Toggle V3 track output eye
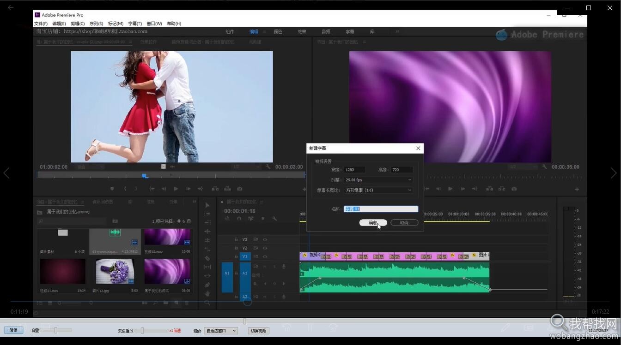Viewport: 621px width, 345px height. 265,239
